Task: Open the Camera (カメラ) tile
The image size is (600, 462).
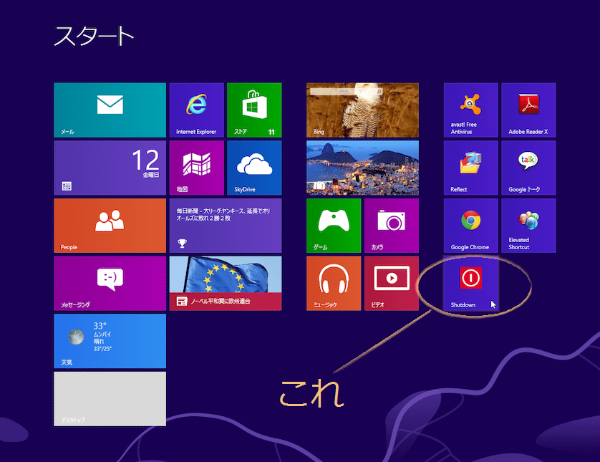Action: click(392, 226)
